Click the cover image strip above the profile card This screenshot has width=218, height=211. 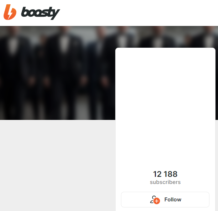165,37
